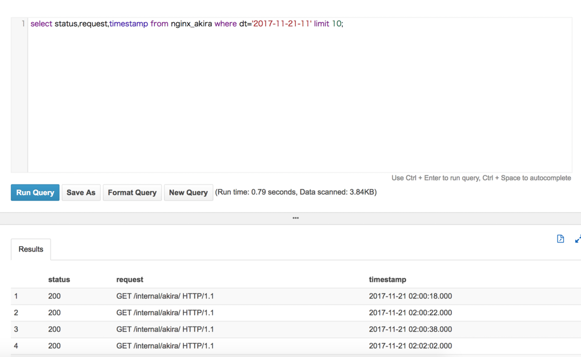Click result row number 1
The image size is (581, 357).
pos(16,296)
